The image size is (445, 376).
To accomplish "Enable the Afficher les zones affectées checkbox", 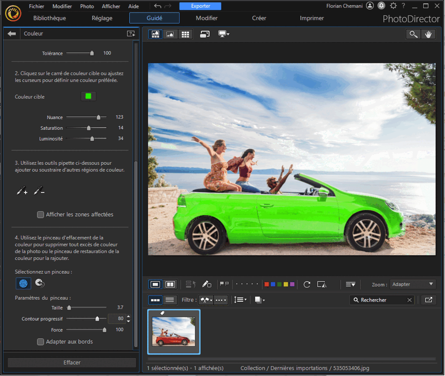I will (41, 215).
